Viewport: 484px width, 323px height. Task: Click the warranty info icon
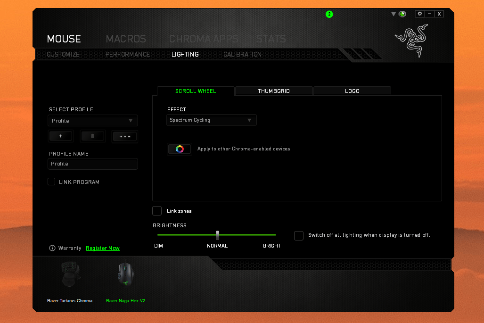click(x=52, y=248)
